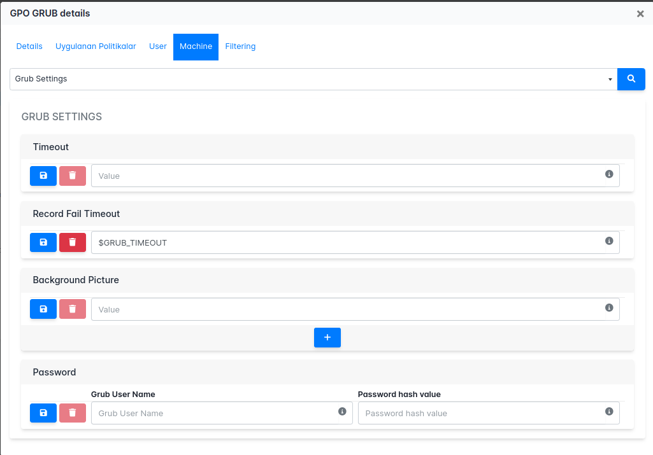
Task: Switch to the Details tab
Action: point(29,46)
